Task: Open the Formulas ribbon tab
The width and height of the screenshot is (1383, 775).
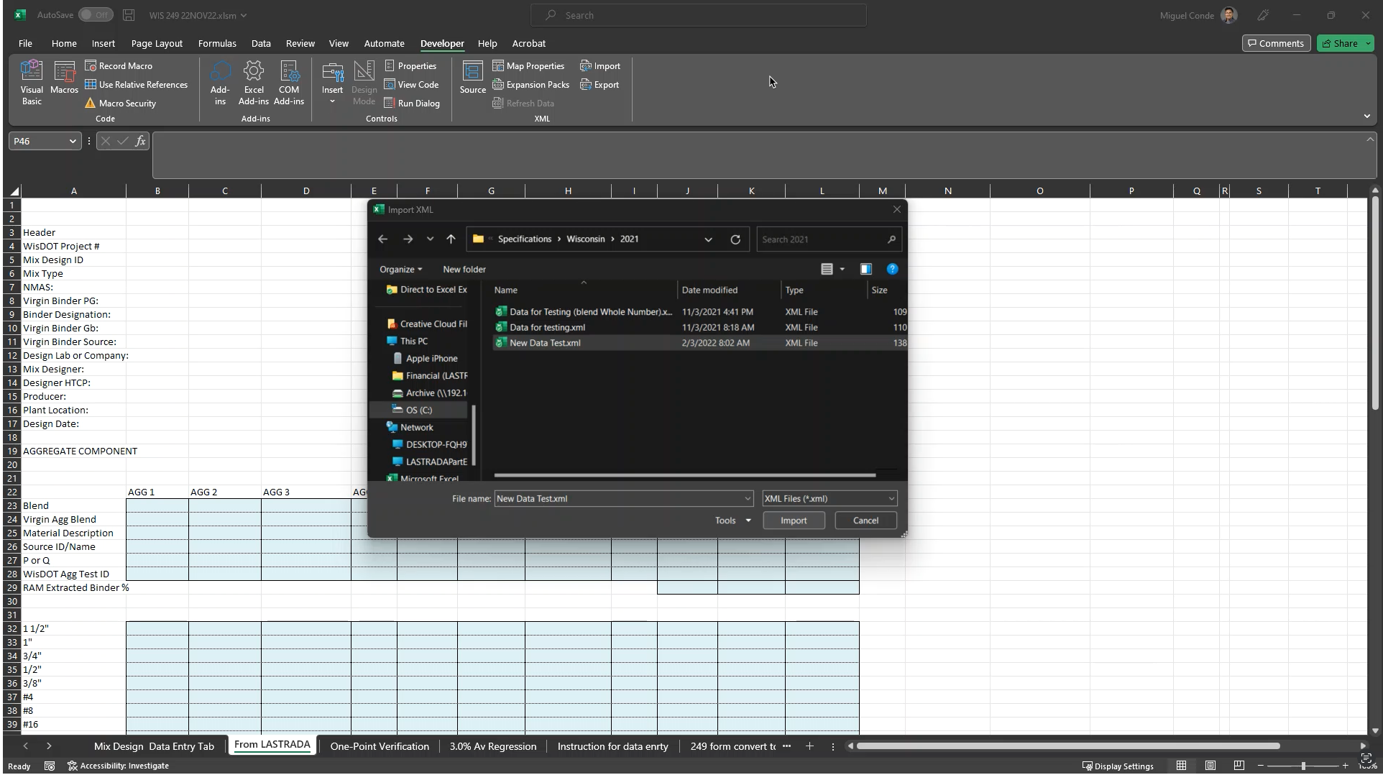Action: point(217,44)
